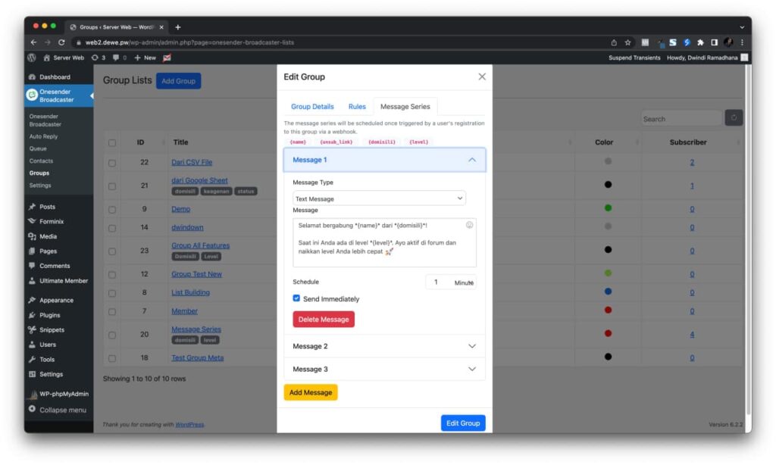Bookmark this page with star icon
The image size is (776, 465).
tap(627, 42)
